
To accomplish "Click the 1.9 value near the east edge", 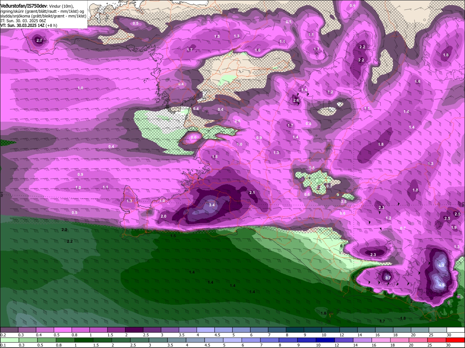I will [454, 227].
